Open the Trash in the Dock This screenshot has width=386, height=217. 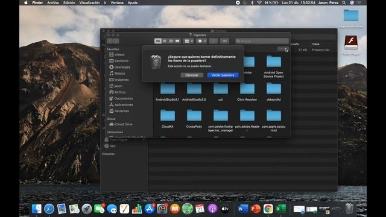(349, 209)
